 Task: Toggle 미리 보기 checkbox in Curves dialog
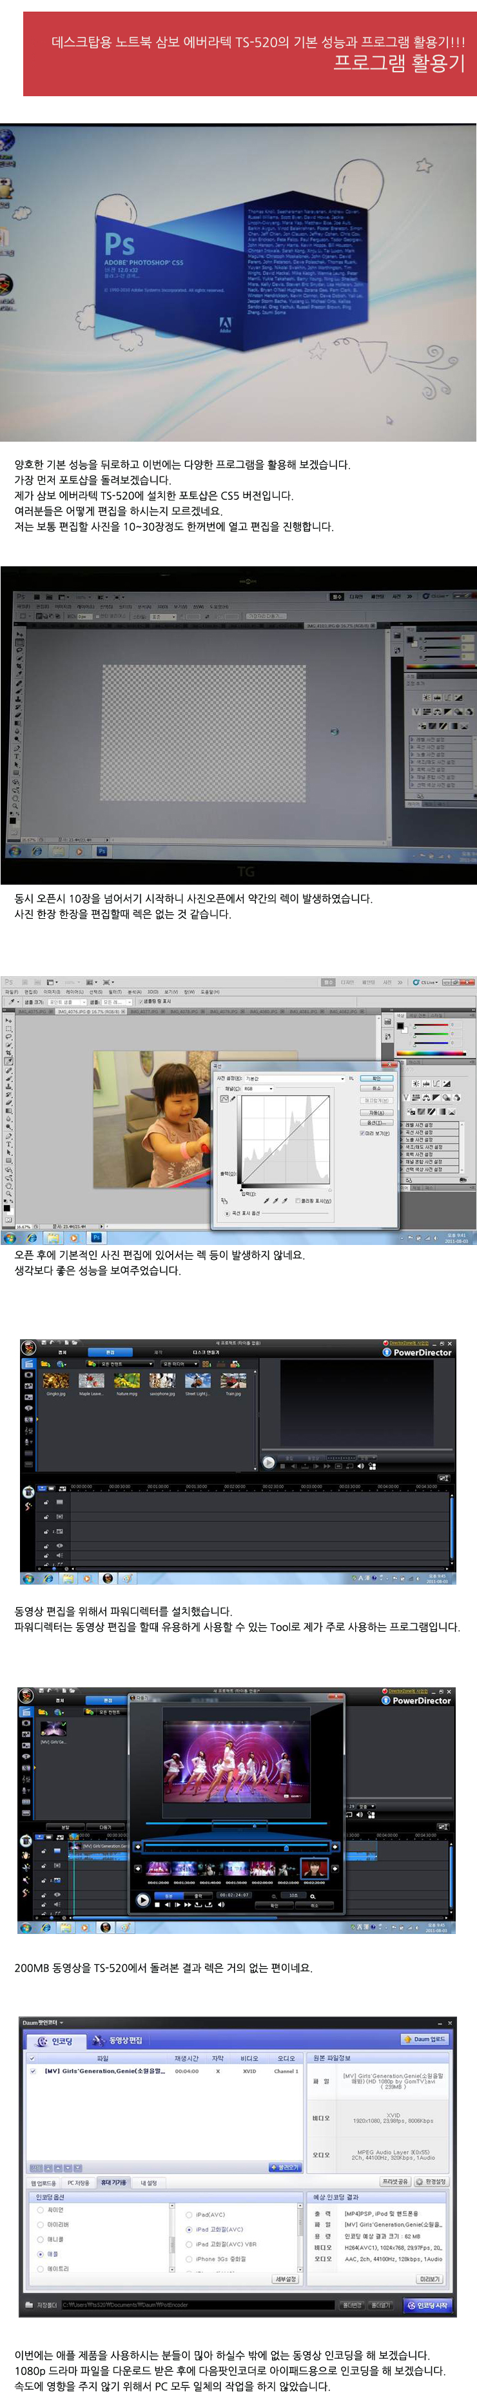coord(362,1133)
